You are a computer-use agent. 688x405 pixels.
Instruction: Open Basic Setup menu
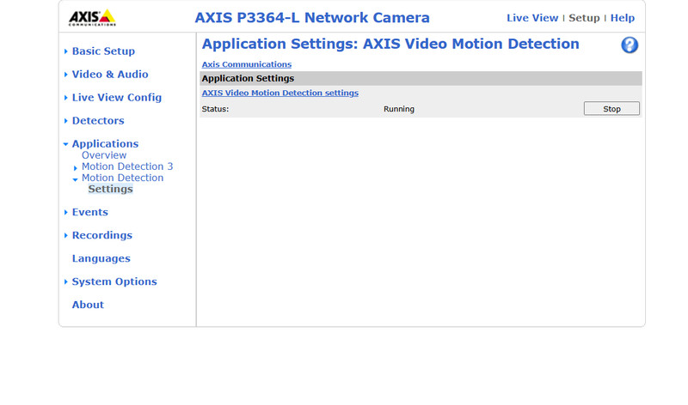[x=103, y=51]
